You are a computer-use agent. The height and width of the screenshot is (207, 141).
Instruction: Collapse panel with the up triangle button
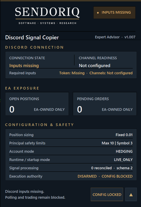pos(131,195)
